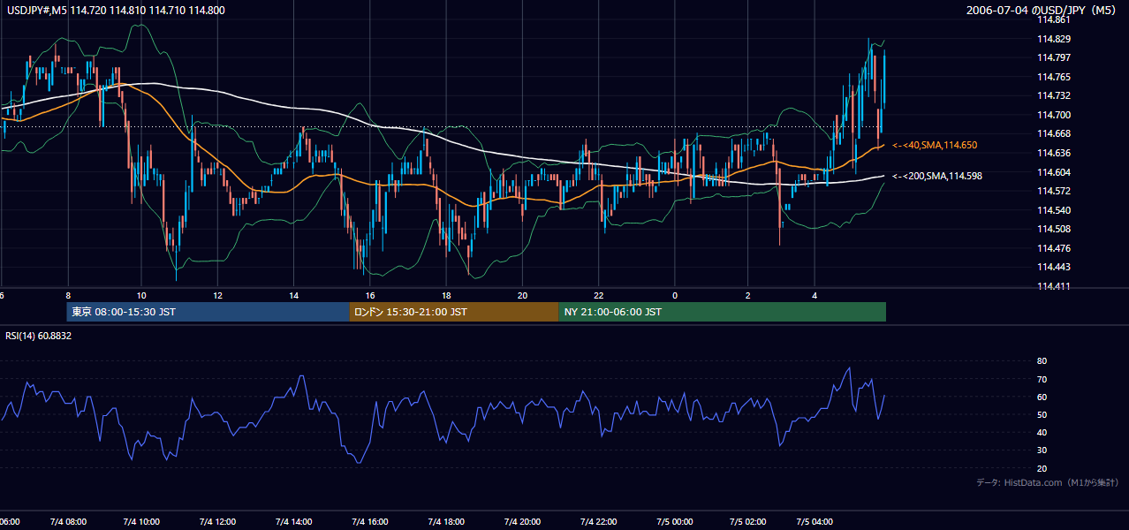This screenshot has height=530, width=1129.
Task: Select the ロンドン 15:30-21:00 JST session bar
Action: (x=454, y=312)
